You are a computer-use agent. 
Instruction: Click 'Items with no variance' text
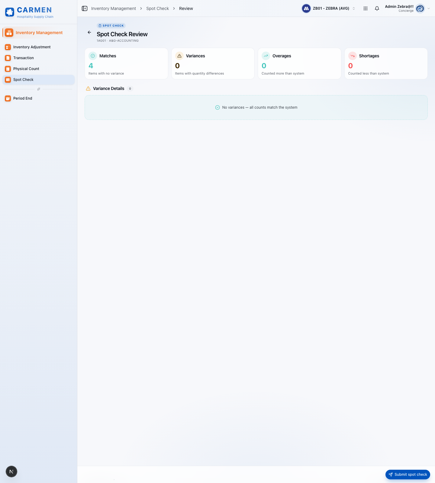click(106, 73)
